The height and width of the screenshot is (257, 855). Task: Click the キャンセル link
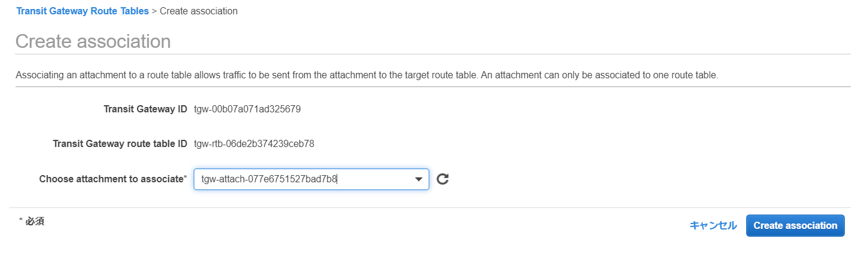[713, 225]
